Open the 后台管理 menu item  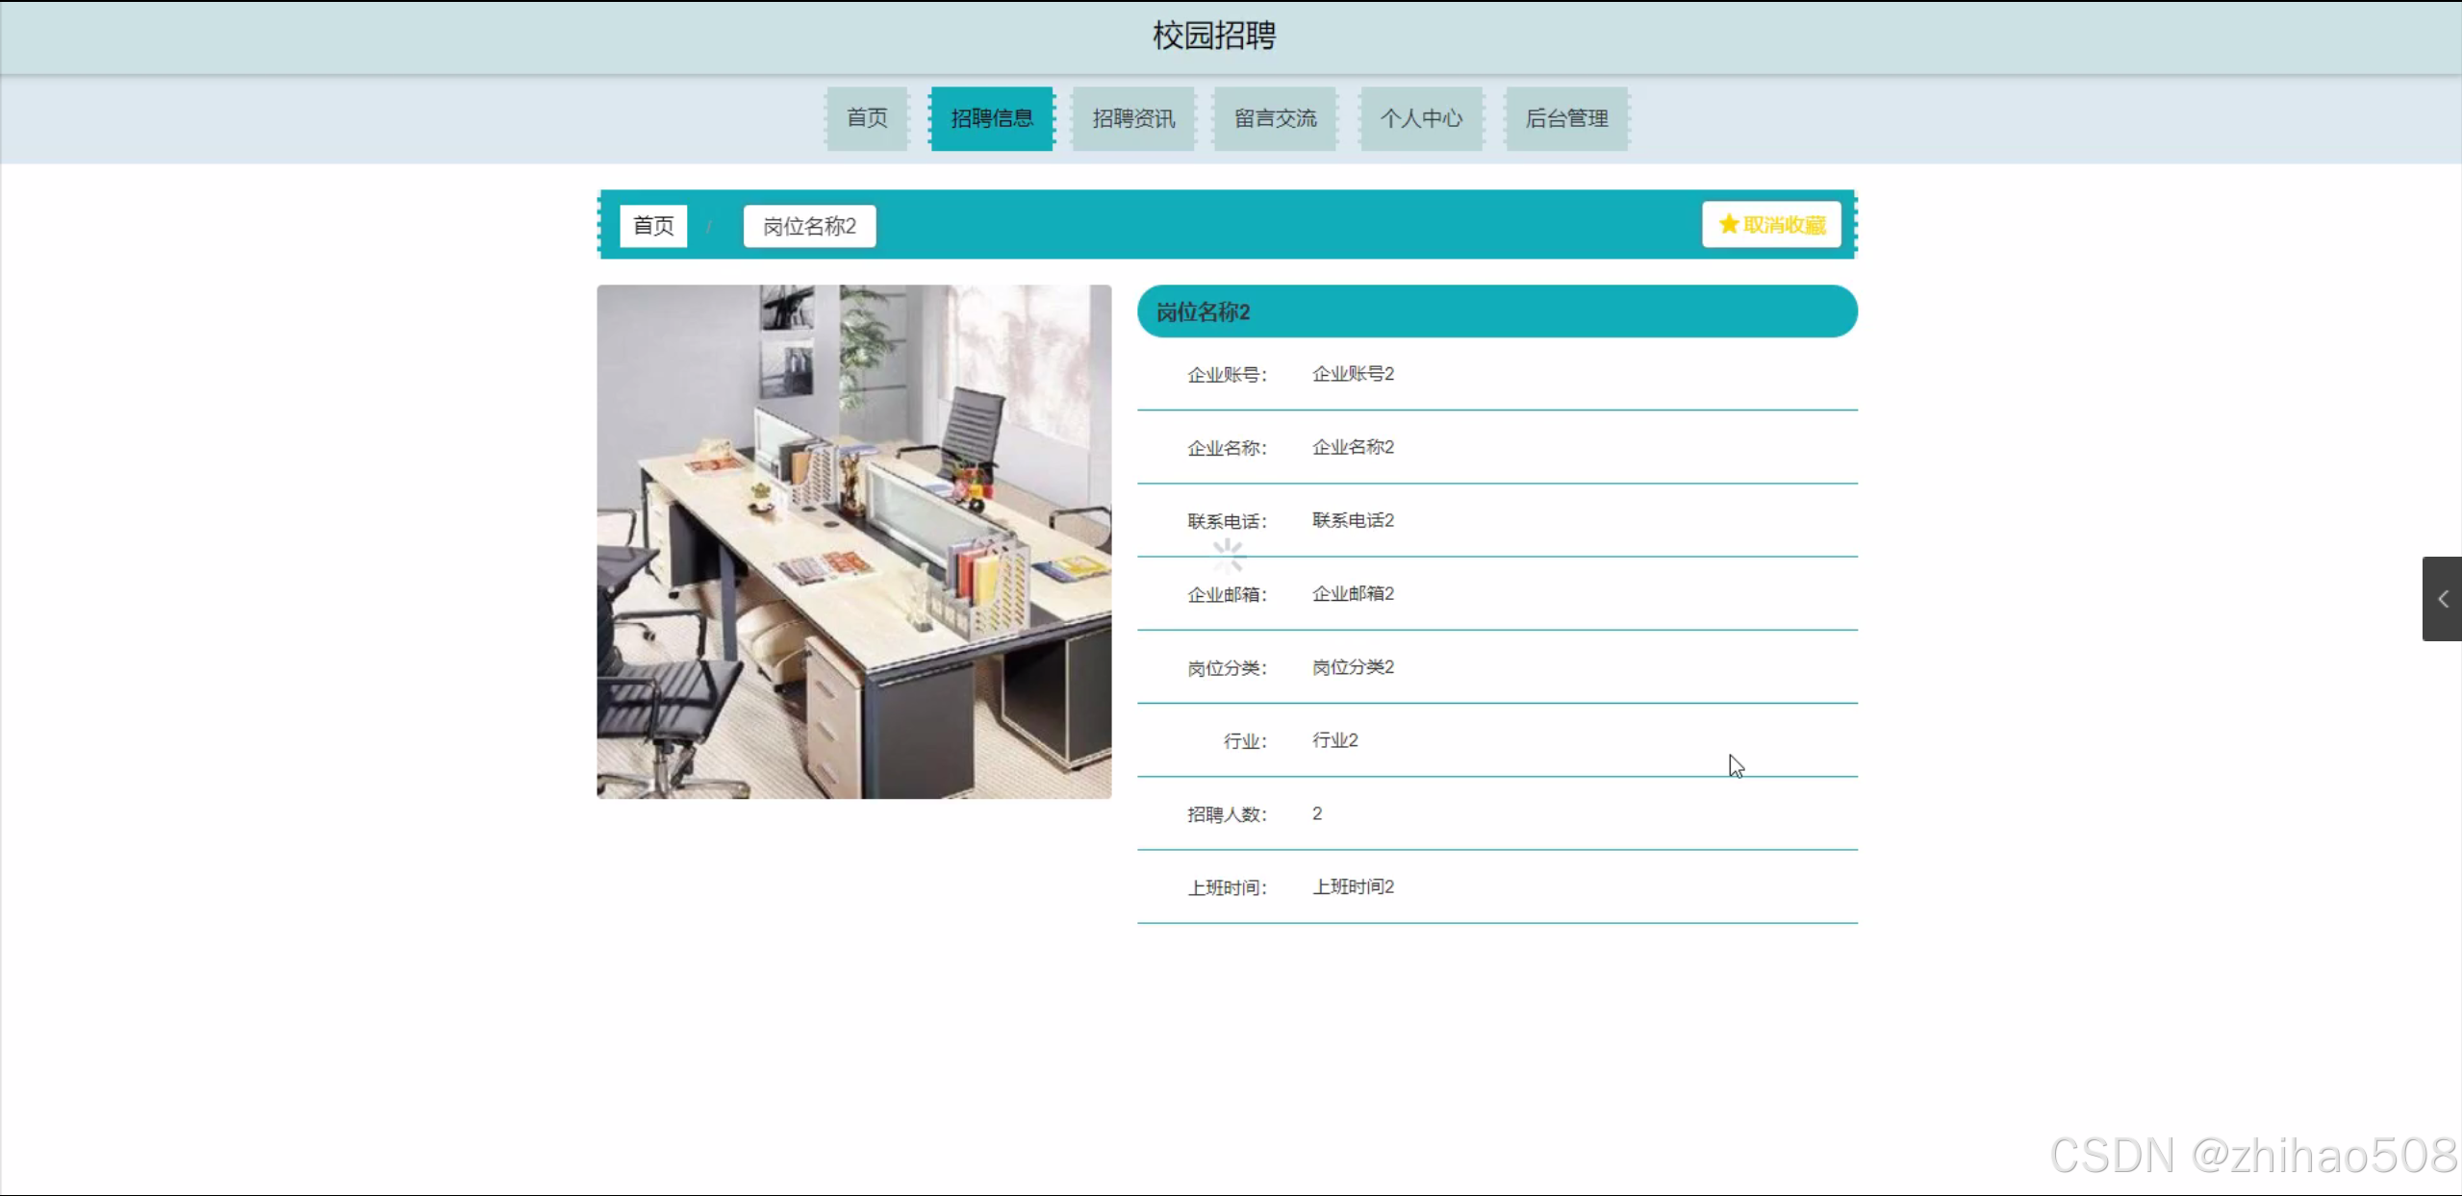1566,118
